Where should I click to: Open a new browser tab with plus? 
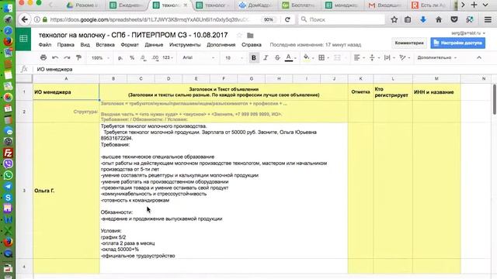point(474,5)
